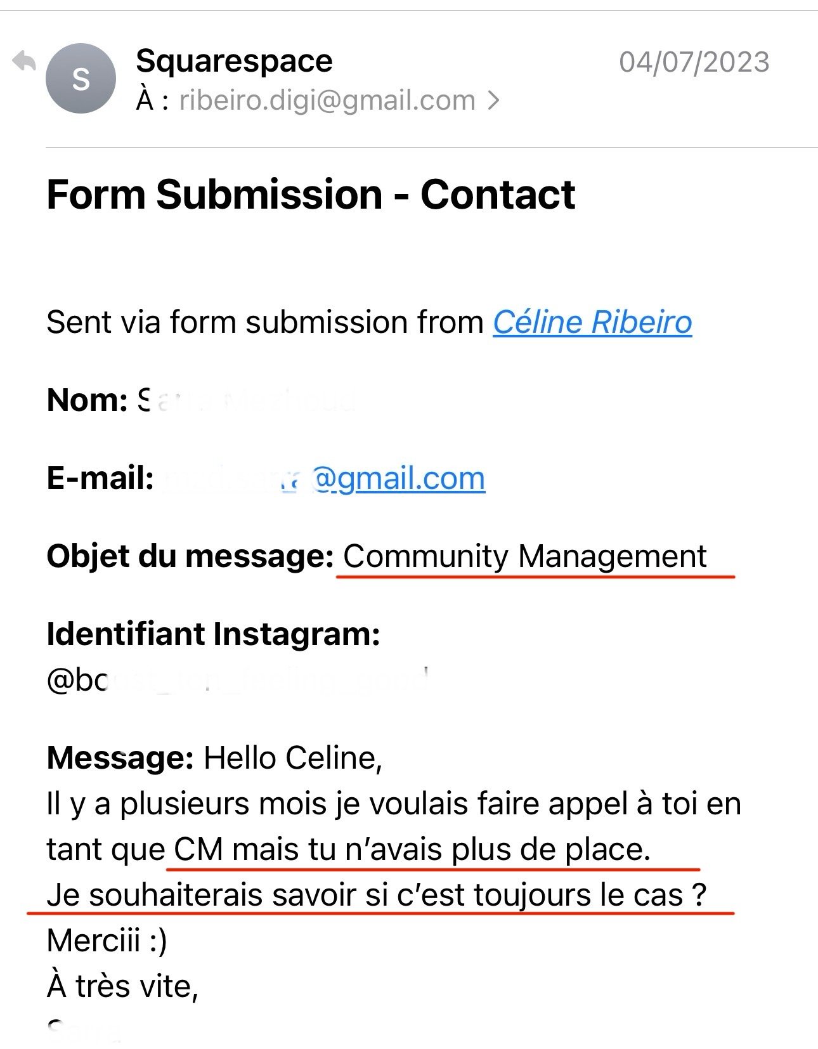Tap the Hello Celine greeting text

[293, 758]
